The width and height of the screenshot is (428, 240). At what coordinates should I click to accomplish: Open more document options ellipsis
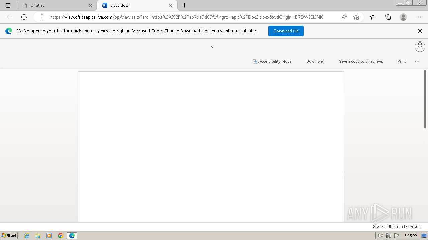tap(417, 61)
